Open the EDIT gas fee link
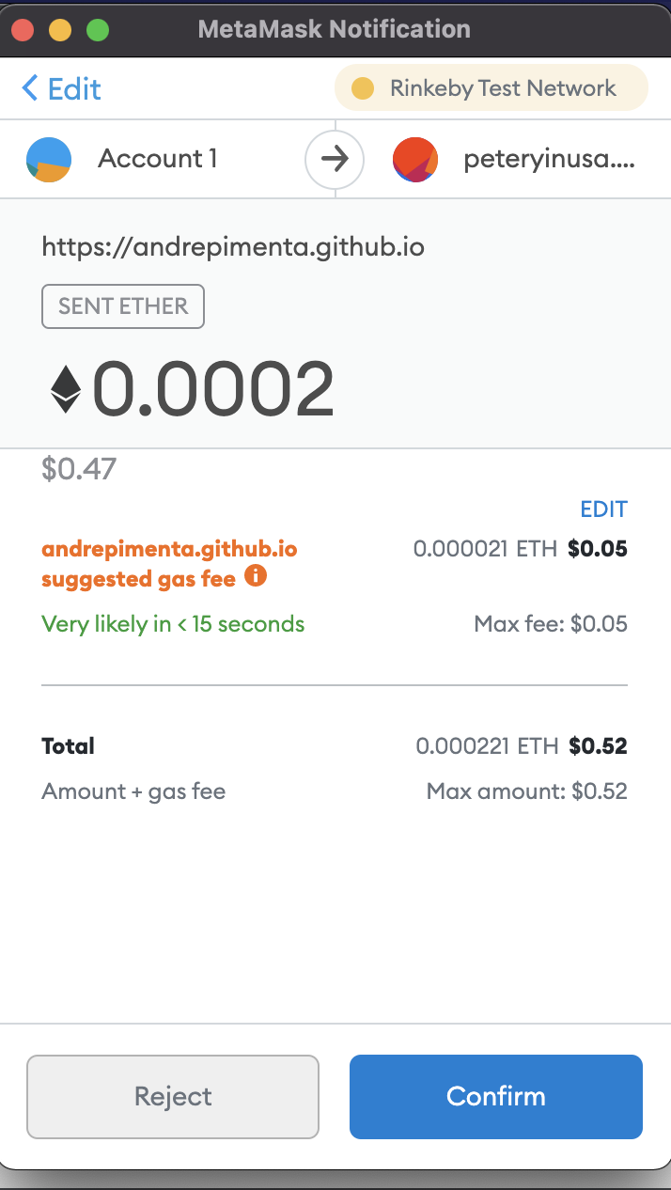The width and height of the screenshot is (671, 1190). [x=604, y=509]
